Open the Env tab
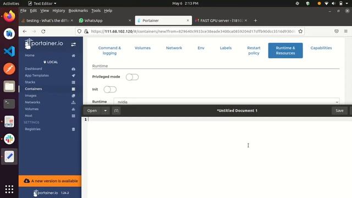The height and width of the screenshot is (198, 352). pos(201,48)
